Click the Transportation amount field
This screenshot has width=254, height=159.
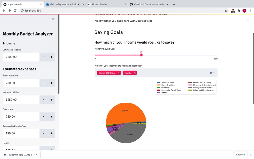[21, 83]
